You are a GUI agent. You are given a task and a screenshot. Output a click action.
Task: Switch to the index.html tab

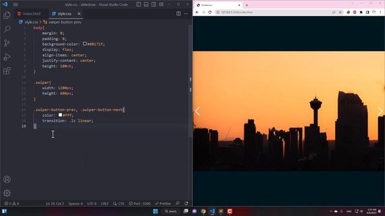coord(29,14)
